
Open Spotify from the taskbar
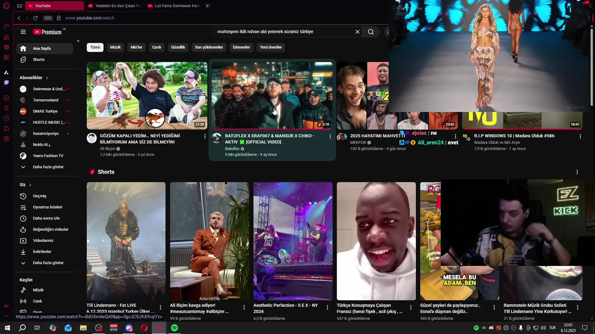(174, 328)
